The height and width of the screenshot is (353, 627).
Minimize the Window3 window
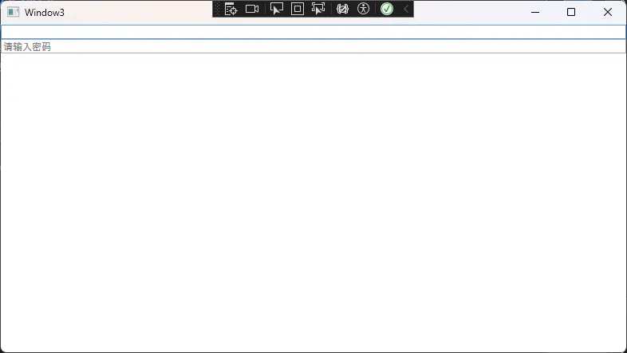(x=534, y=12)
